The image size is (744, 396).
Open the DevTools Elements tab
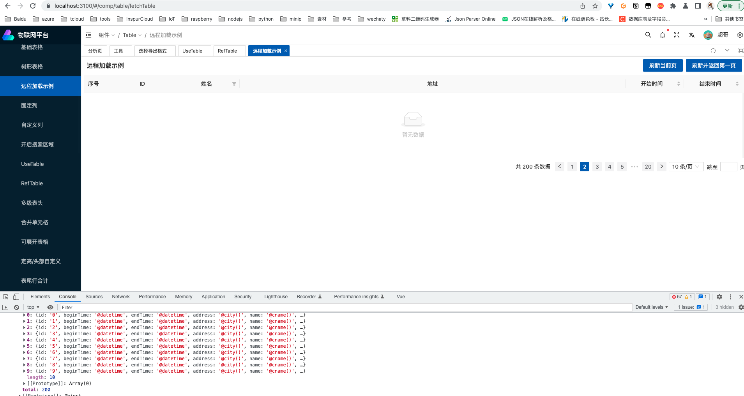tap(40, 297)
